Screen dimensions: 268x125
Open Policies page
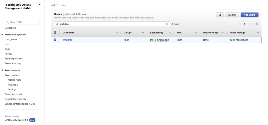click(9, 54)
